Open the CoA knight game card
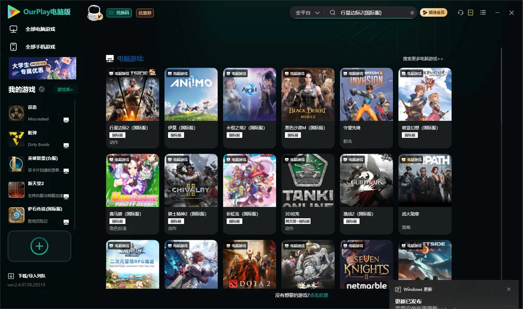The image size is (523, 309). (x=191, y=265)
